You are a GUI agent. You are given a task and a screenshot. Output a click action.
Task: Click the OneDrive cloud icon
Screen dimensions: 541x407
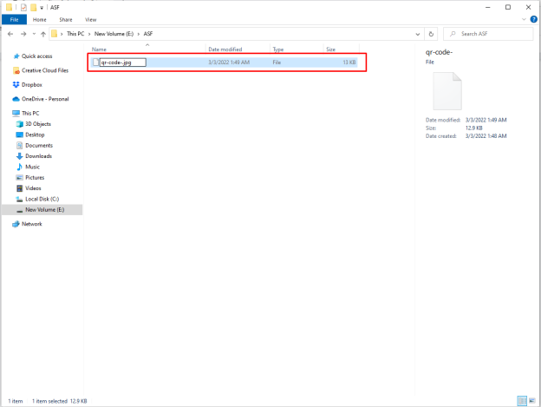click(16, 99)
